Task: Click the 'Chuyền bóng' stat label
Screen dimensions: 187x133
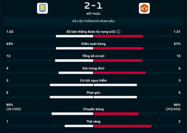Action: click(x=93, y=109)
